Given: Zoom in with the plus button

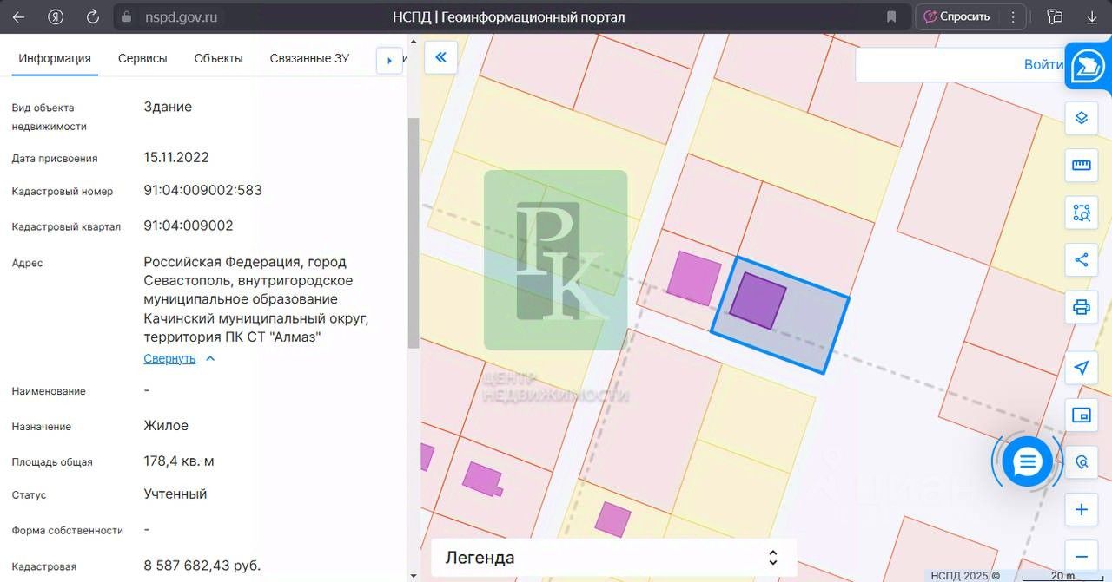Looking at the screenshot, I should tap(1081, 509).
